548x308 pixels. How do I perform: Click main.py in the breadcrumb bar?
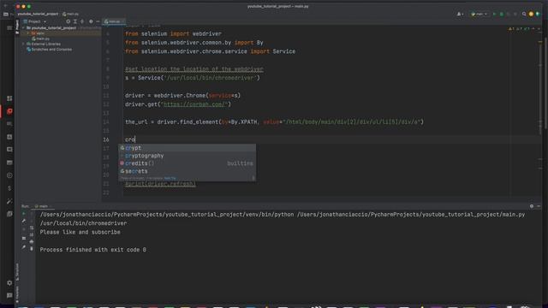pyautogui.click(x=70, y=14)
